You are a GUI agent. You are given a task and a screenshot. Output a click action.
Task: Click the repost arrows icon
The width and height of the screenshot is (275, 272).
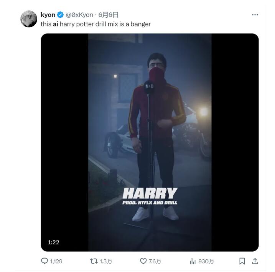pyautogui.click(x=94, y=261)
